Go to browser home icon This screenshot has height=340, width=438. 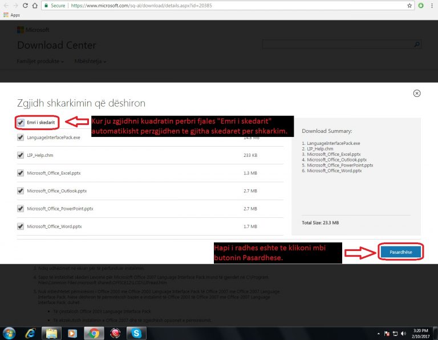[x=35, y=5]
